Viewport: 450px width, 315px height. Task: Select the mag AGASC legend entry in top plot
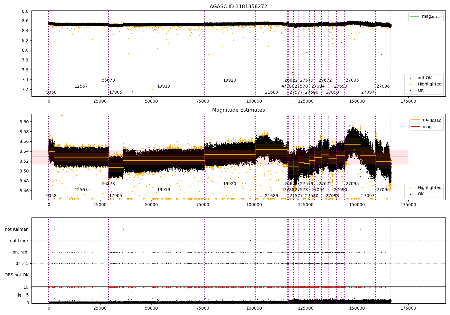coord(426,16)
